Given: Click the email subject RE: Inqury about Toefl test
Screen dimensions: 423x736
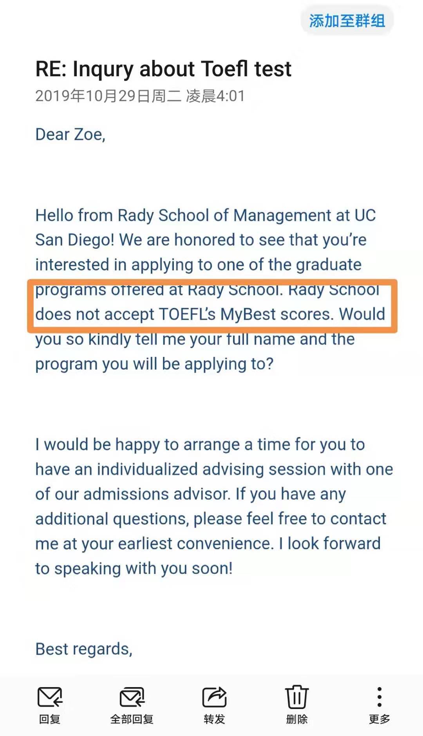Looking at the screenshot, I should point(163,69).
